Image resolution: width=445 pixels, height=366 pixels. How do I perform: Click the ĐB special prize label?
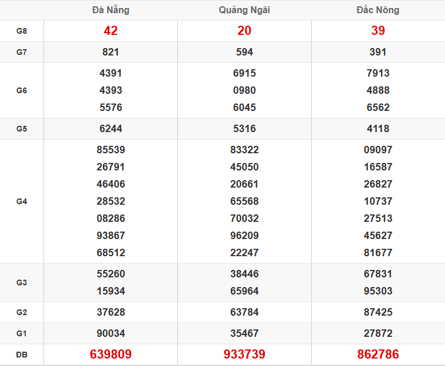(22, 355)
